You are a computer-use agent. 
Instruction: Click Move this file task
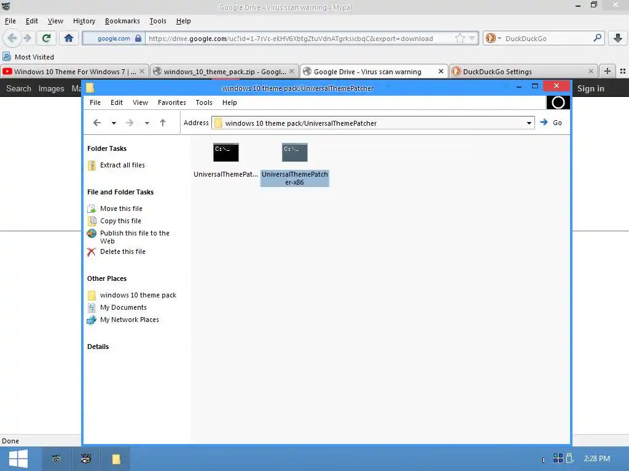tap(115, 209)
